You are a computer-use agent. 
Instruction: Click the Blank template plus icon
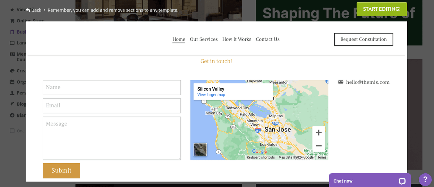[x=12, y=116]
